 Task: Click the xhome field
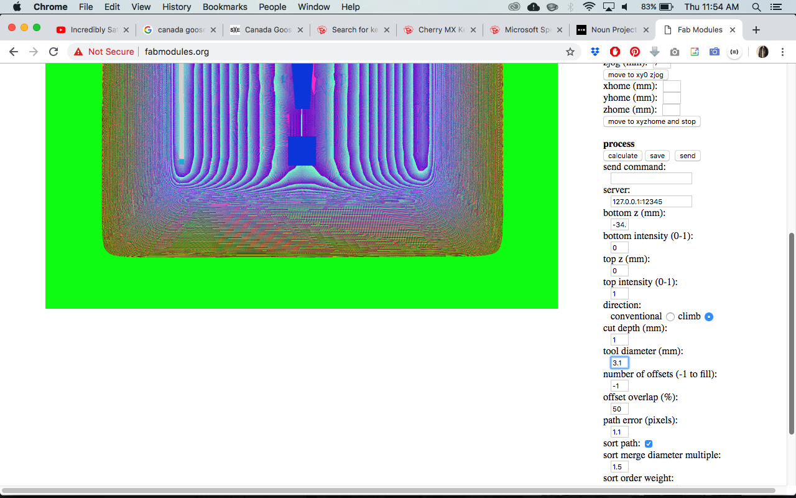[x=672, y=87]
